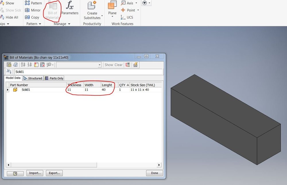Open the fx Parameters dialog
This screenshot has width=287, height=185.
point(70,8)
